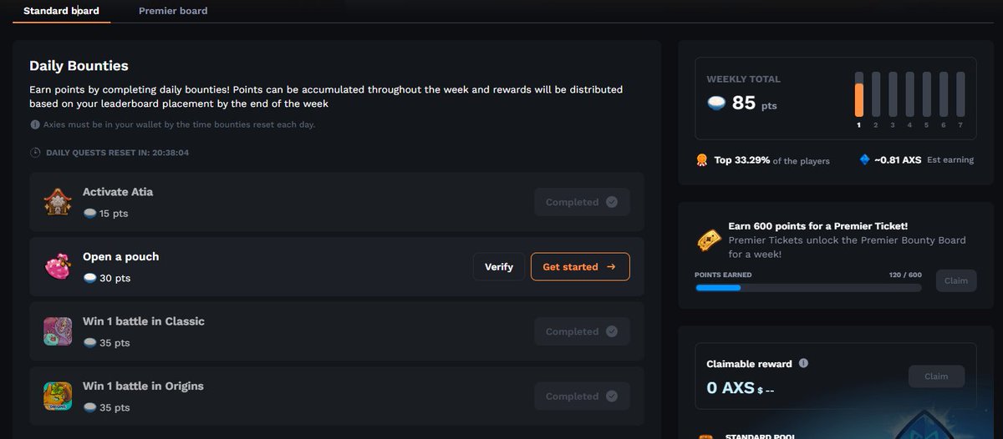Click the 30 pts value under Open a pouch
The image size is (1003, 439).
pos(115,278)
